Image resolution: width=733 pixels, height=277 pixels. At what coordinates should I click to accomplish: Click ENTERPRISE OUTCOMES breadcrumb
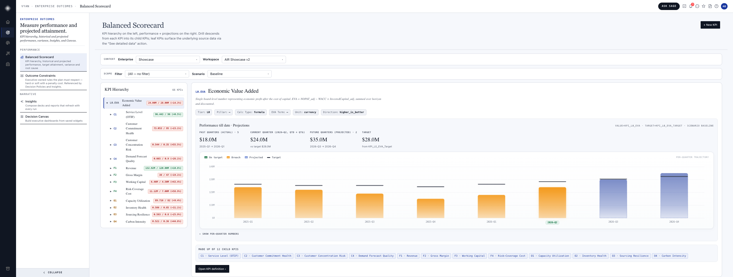pyautogui.click(x=54, y=6)
